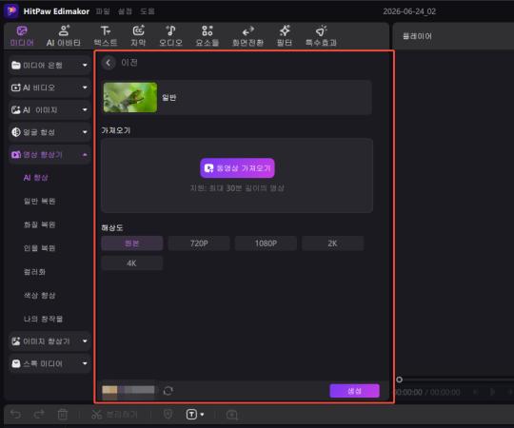Screen dimensions: 514x428
Task: Click the T text icon in the timeline toolbar
Action: coord(191,415)
